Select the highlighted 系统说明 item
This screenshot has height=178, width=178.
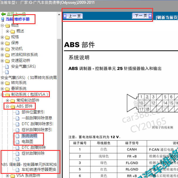(29, 136)
